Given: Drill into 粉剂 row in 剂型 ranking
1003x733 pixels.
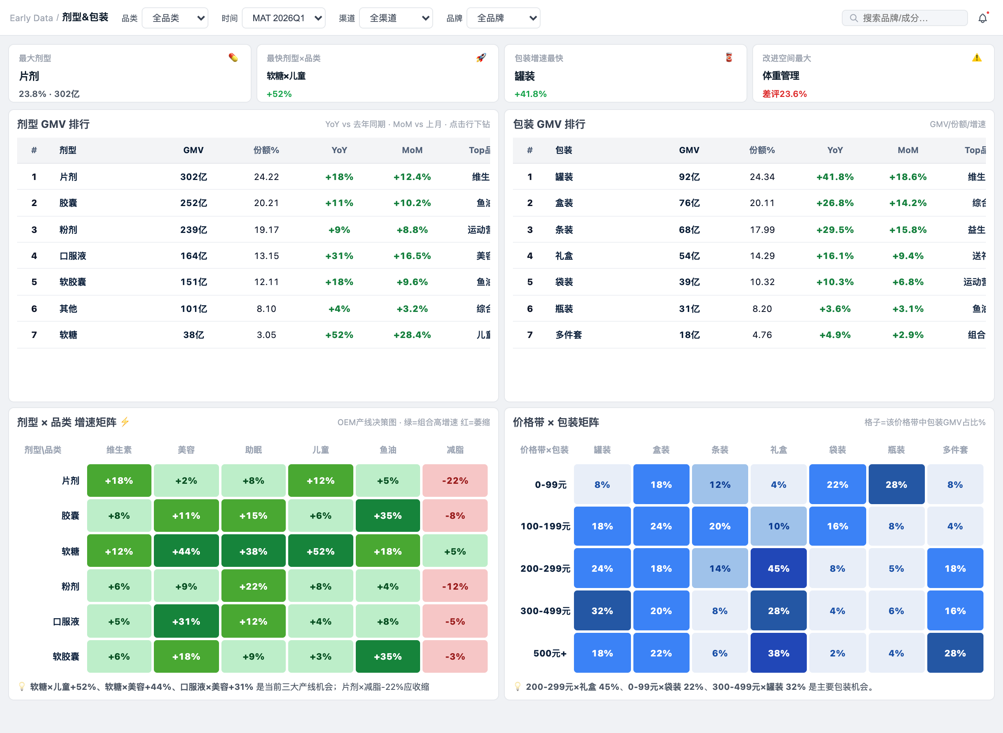Looking at the screenshot, I should (x=254, y=229).
